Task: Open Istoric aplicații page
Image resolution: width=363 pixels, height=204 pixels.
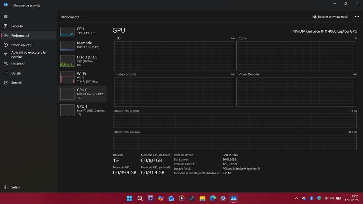Action: (28, 45)
